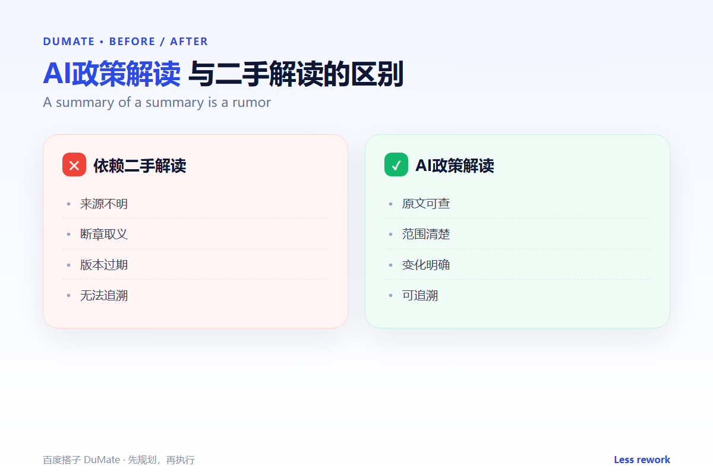713x475 pixels.
Task: Click the list item 断章取义
Action: click(x=195, y=234)
